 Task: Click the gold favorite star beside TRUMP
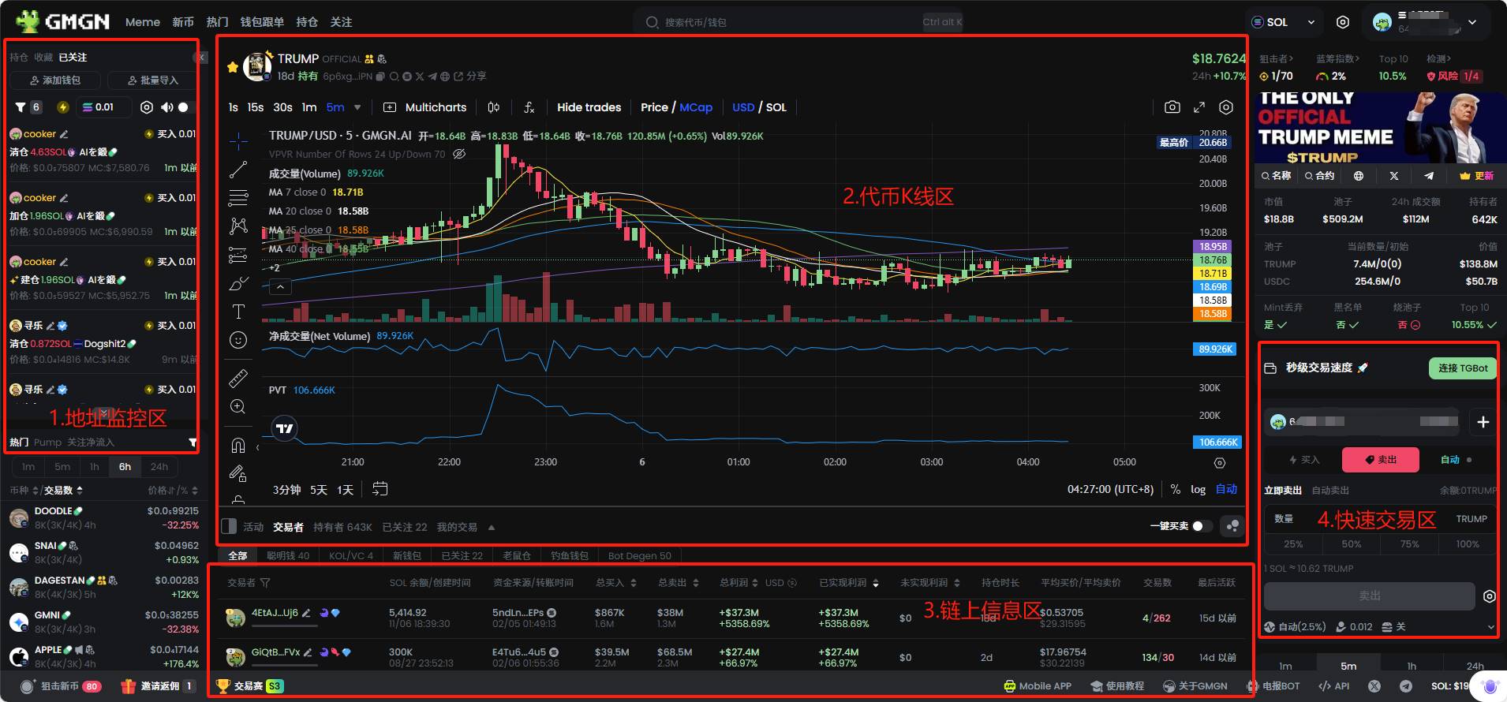click(233, 67)
